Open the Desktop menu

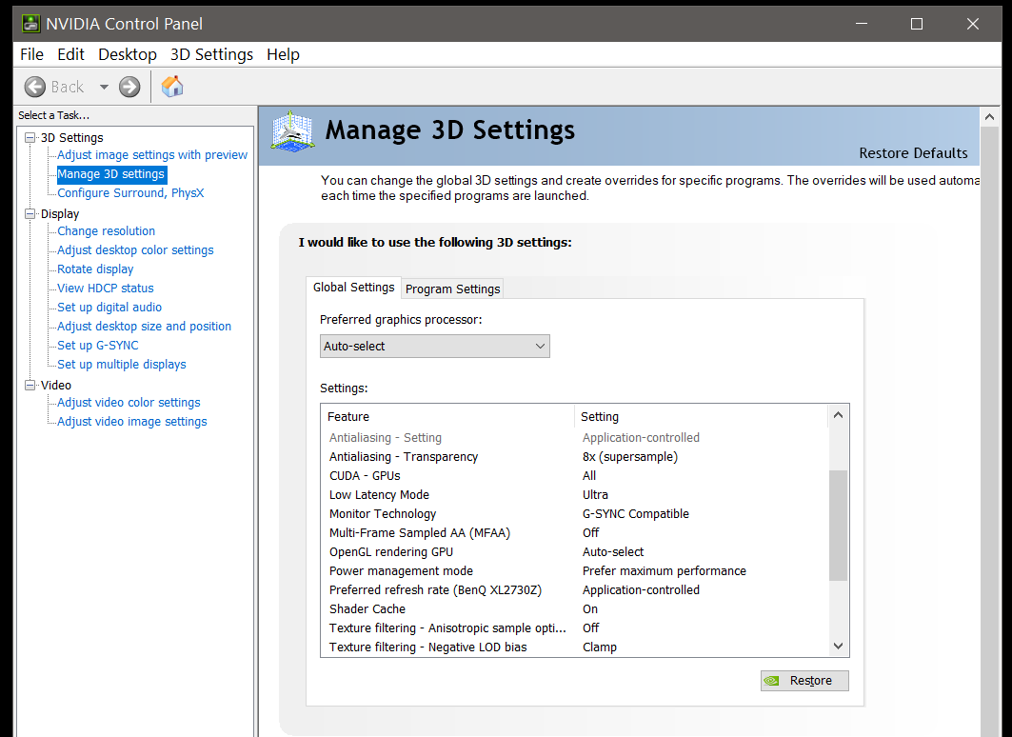tap(127, 54)
